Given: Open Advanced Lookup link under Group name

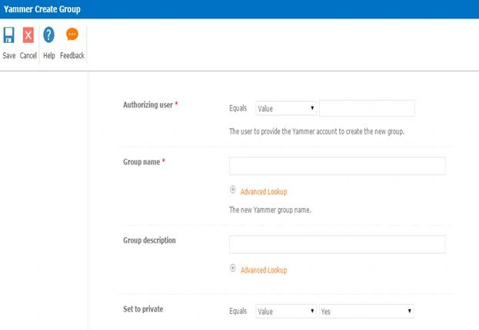Looking at the screenshot, I should (264, 192).
